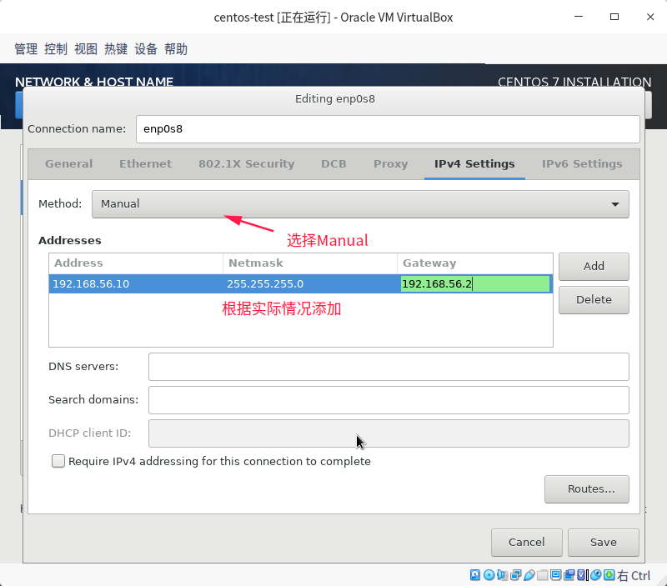The width and height of the screenshot is (667, 586).
Task: Click the hard disk activity icon in status bar
Action: 474,575
